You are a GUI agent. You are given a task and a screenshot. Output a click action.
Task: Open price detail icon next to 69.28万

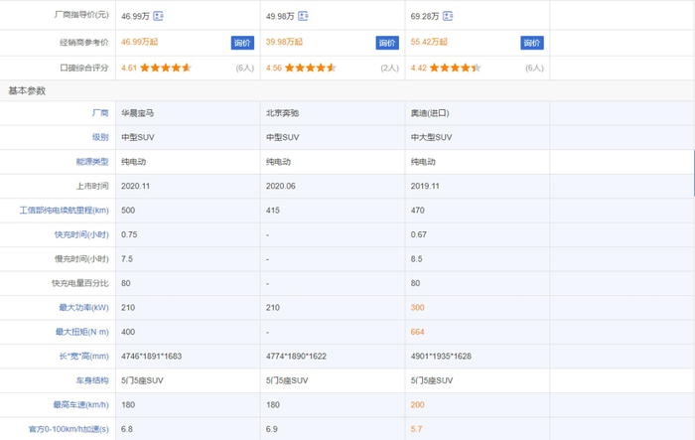click(448, 16)
